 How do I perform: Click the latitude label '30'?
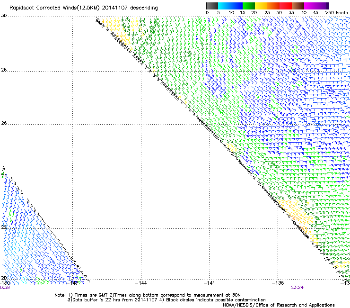[x=4, y=16]
